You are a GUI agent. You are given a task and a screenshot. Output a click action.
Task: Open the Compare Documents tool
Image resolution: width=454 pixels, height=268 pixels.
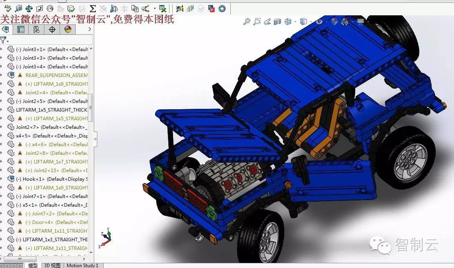[x=135, y=8]
